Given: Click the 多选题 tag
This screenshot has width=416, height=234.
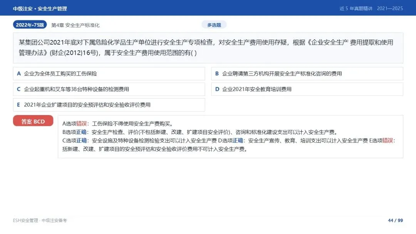Looking at the screenshot, I should (x=214, y=25).
